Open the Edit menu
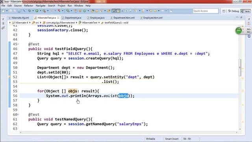This screenshot has height=142, width=252. point(9,6)
